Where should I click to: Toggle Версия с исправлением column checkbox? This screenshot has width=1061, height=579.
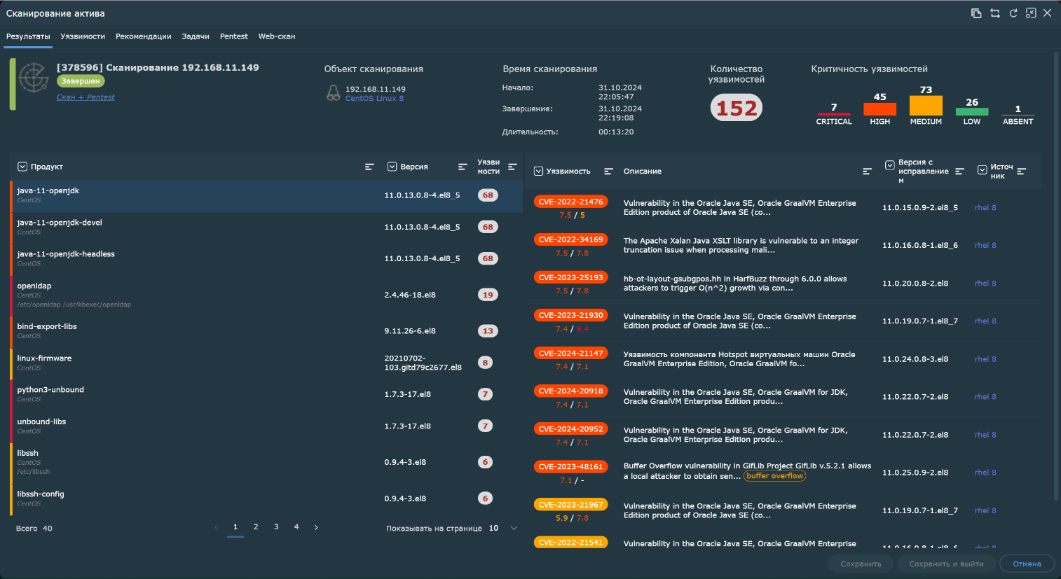(889, 165)
